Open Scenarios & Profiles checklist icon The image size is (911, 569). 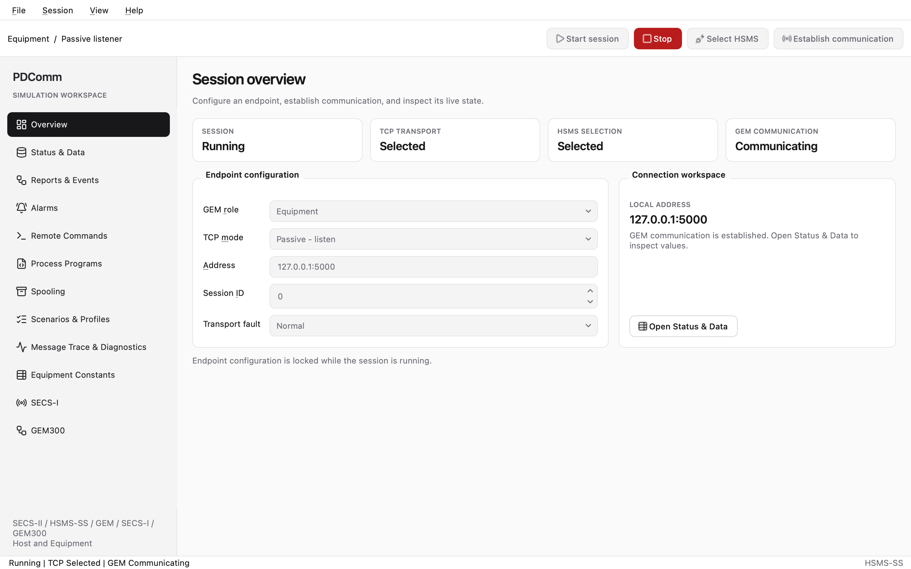click(x=22, y=319)
